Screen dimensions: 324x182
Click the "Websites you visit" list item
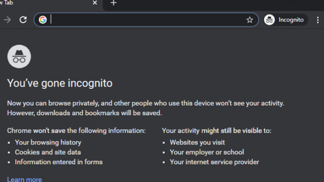[x=197, y=142]
